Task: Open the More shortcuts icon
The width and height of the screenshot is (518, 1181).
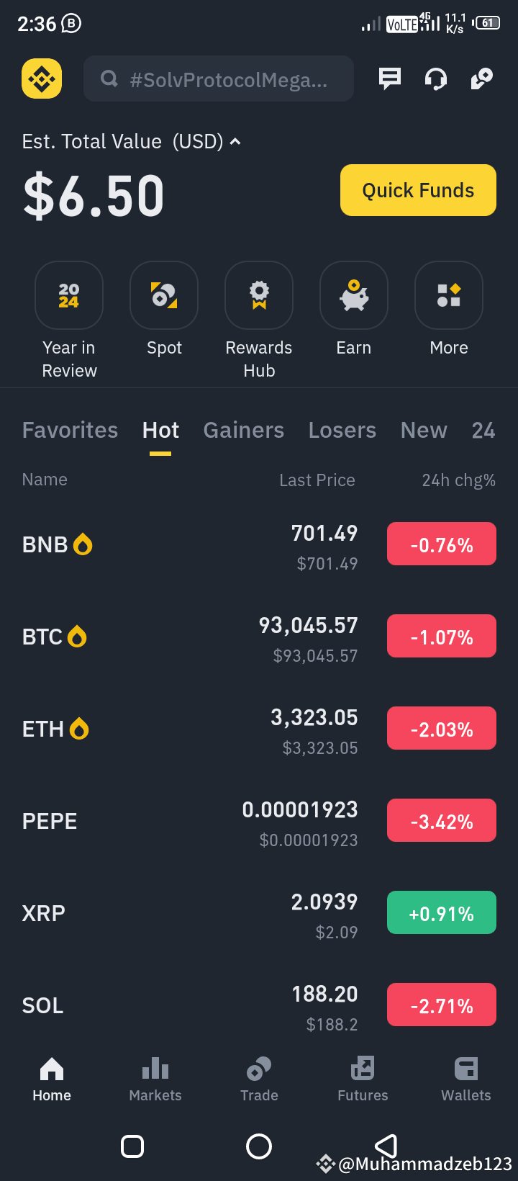Action: click(x=449, y=295)
